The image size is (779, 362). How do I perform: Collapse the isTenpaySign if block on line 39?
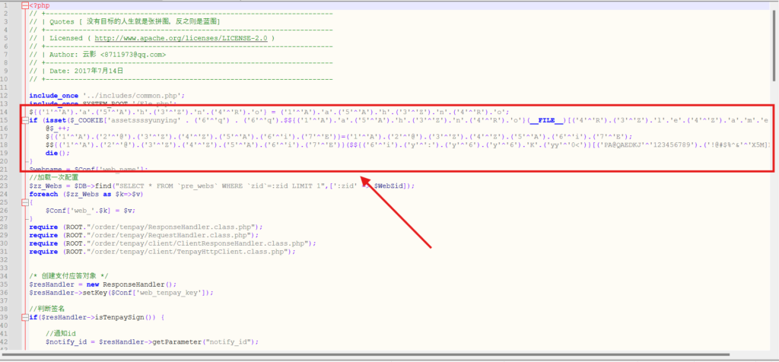pyautogui.click(x=25, y=316)
